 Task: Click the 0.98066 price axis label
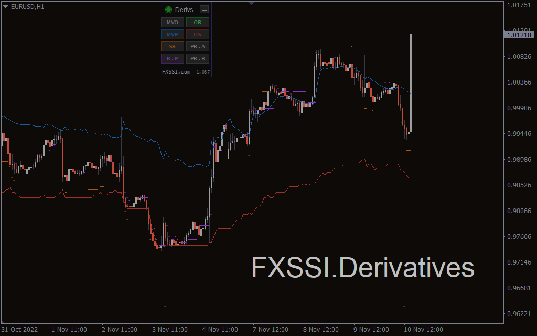pyautogui.click(x=519, y=211)
